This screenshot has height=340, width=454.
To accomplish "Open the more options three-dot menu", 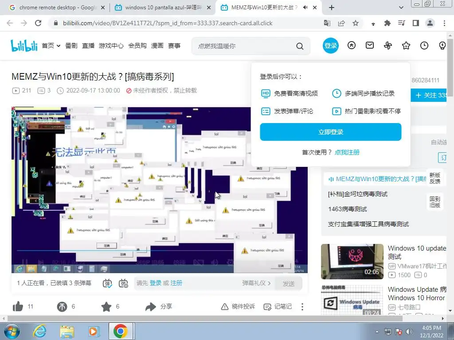I will pyautogui.click(x=302, y=306).
